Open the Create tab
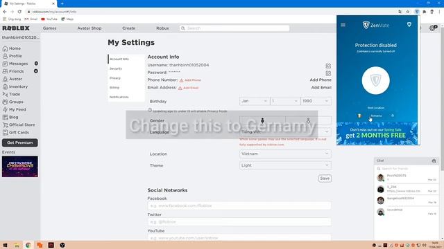444x249 pixels. [128, 28]
